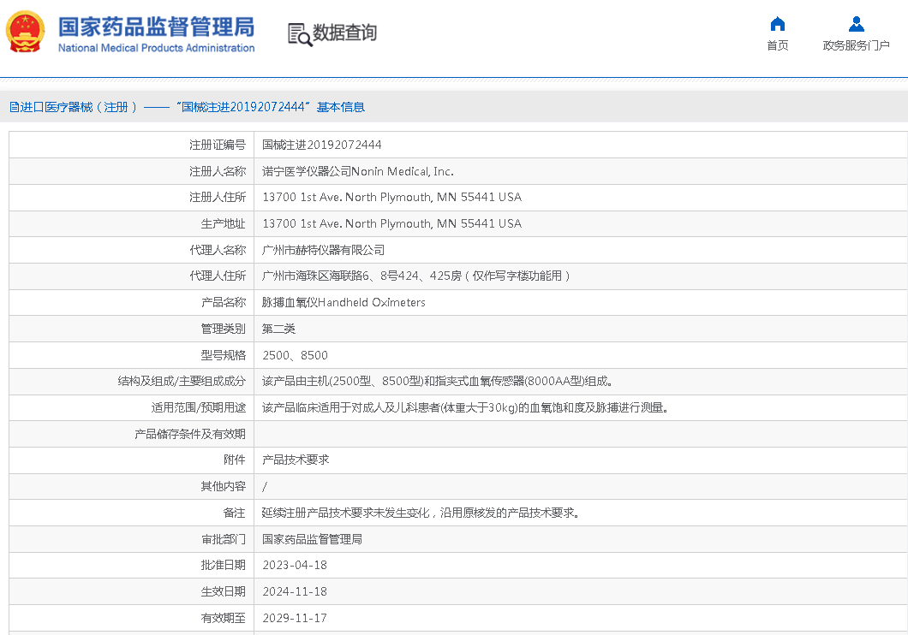Click the 其他内容 row label
Image resolution: width=908 pixels, height=635 pixels.
click(x=223, y=486)
